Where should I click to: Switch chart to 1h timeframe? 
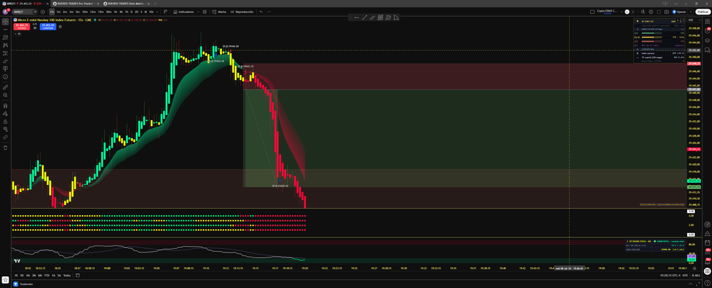coord(116,12)
